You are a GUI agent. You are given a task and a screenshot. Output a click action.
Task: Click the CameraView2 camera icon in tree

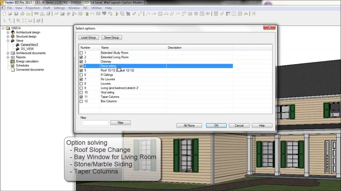point(18,45)
